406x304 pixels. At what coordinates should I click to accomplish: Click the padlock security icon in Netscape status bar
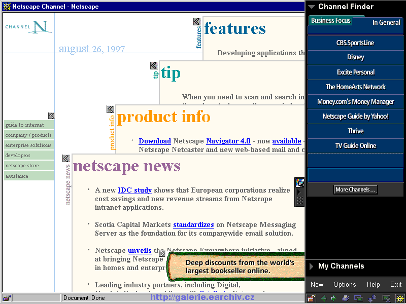pyautogui.click(x=7, y=298)
